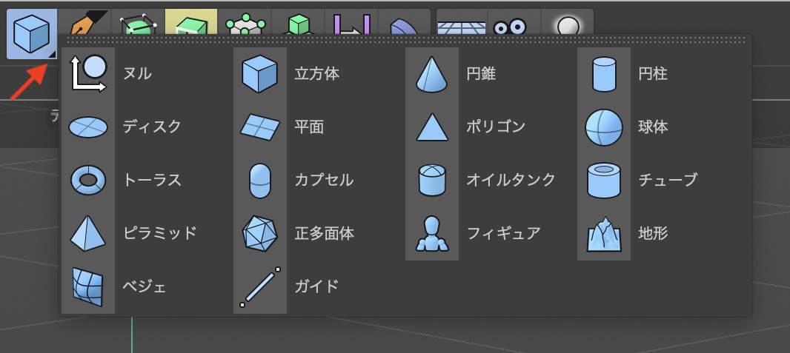790x353 pixels.
Task: Select the 平面 plane primitive
Action: tap(260, 127)
